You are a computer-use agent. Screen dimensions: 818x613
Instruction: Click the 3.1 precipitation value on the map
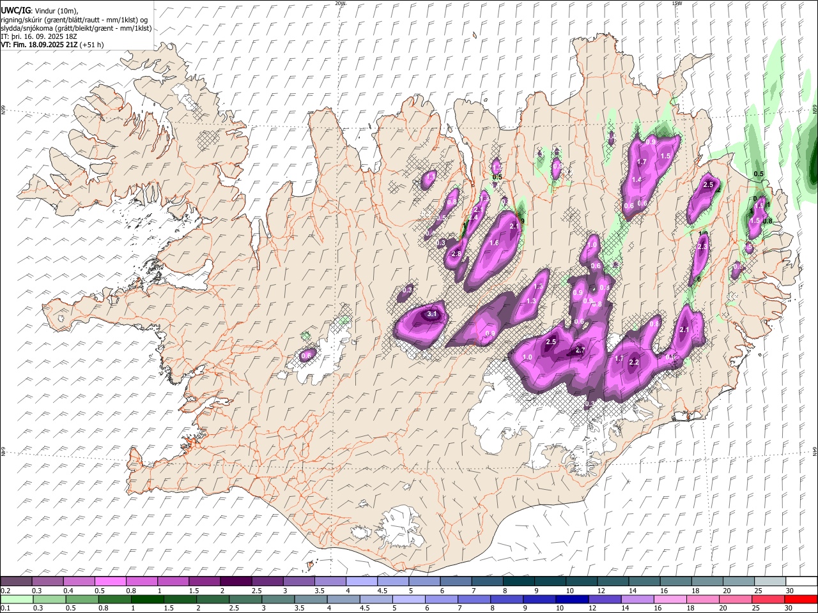432,314
